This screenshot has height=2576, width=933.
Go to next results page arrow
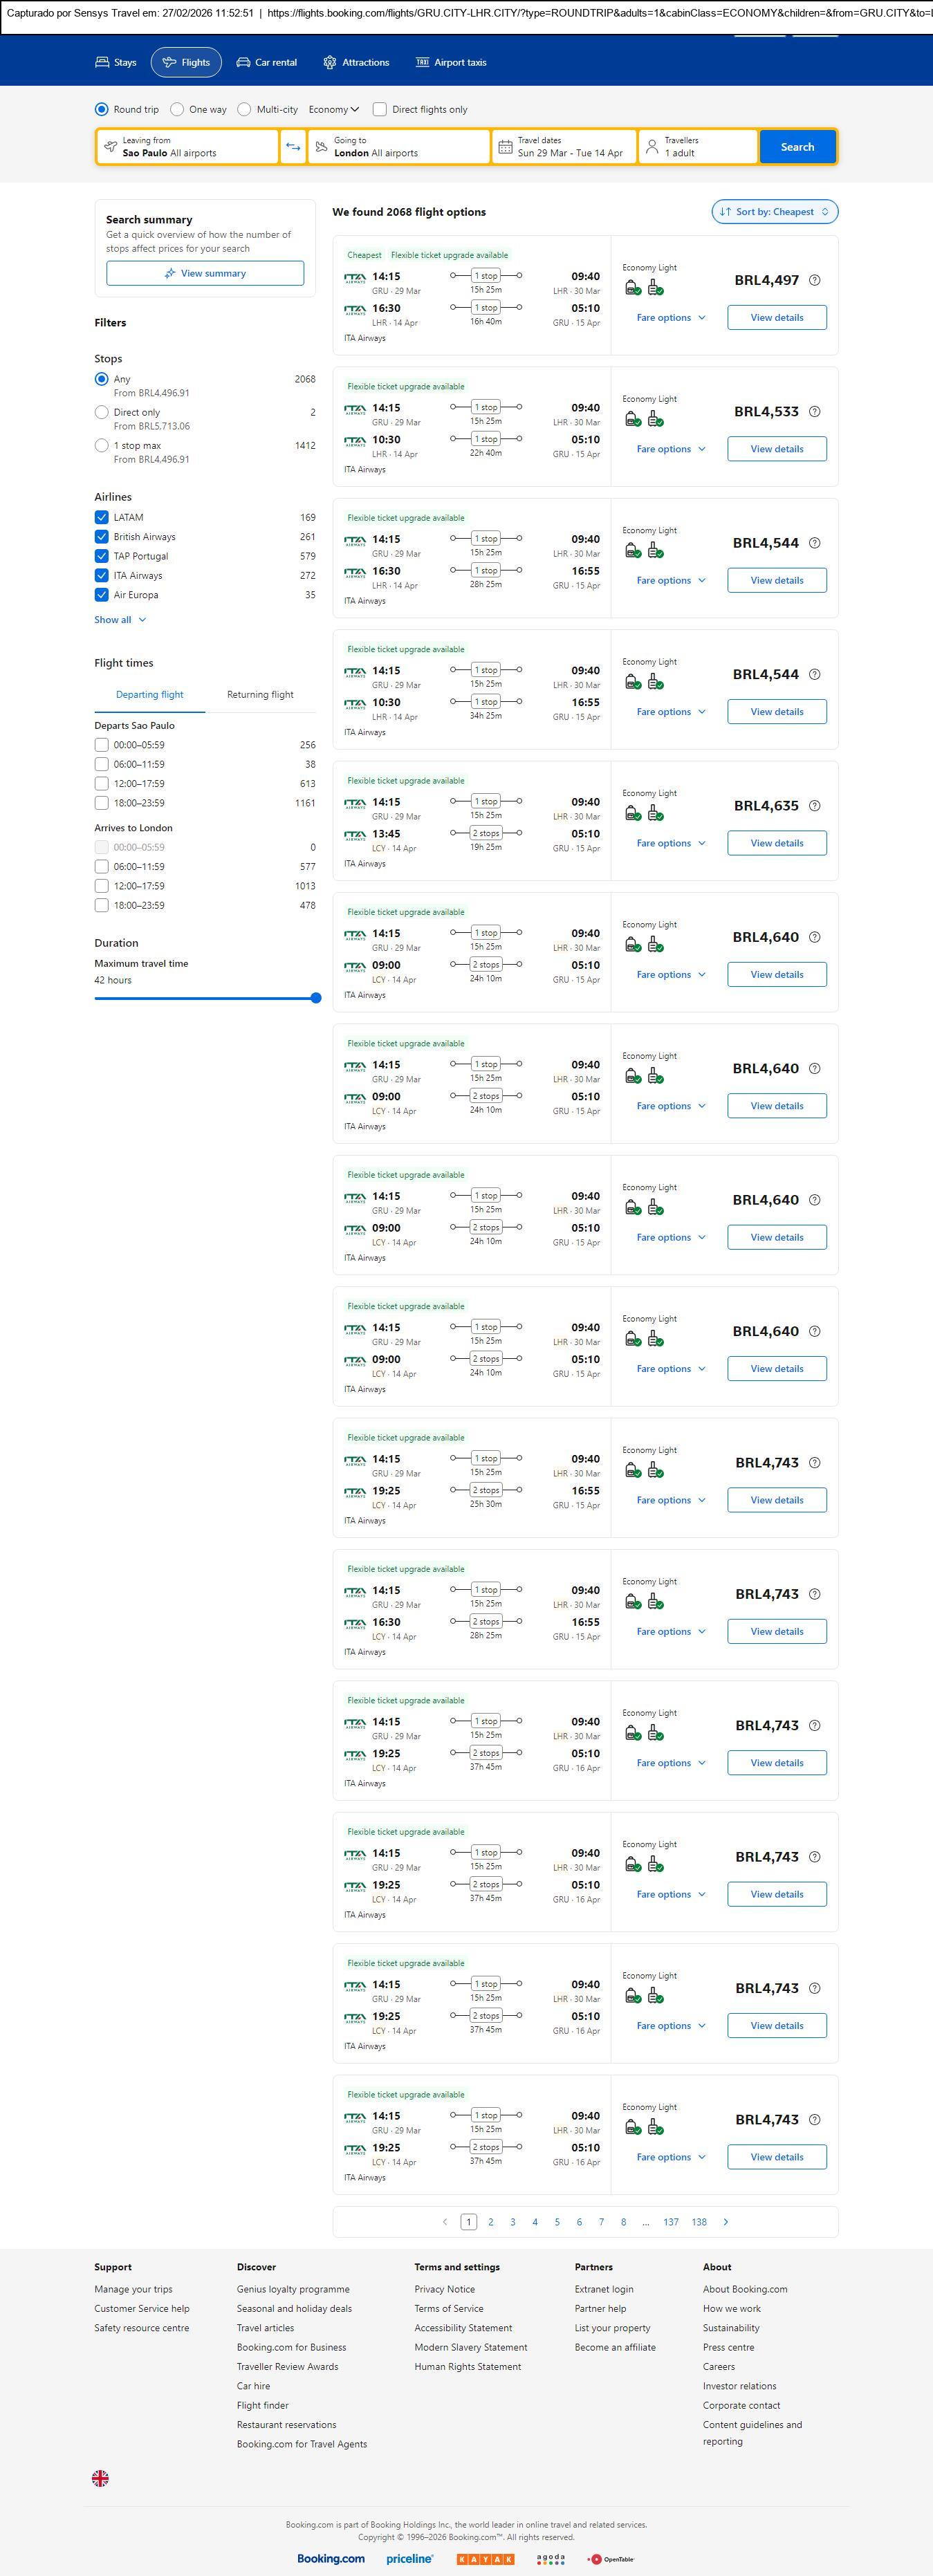725,2221
